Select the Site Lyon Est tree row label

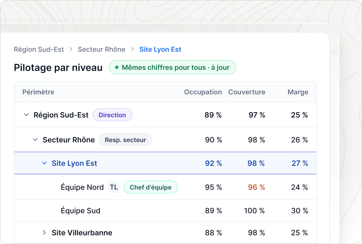[74, 163]
